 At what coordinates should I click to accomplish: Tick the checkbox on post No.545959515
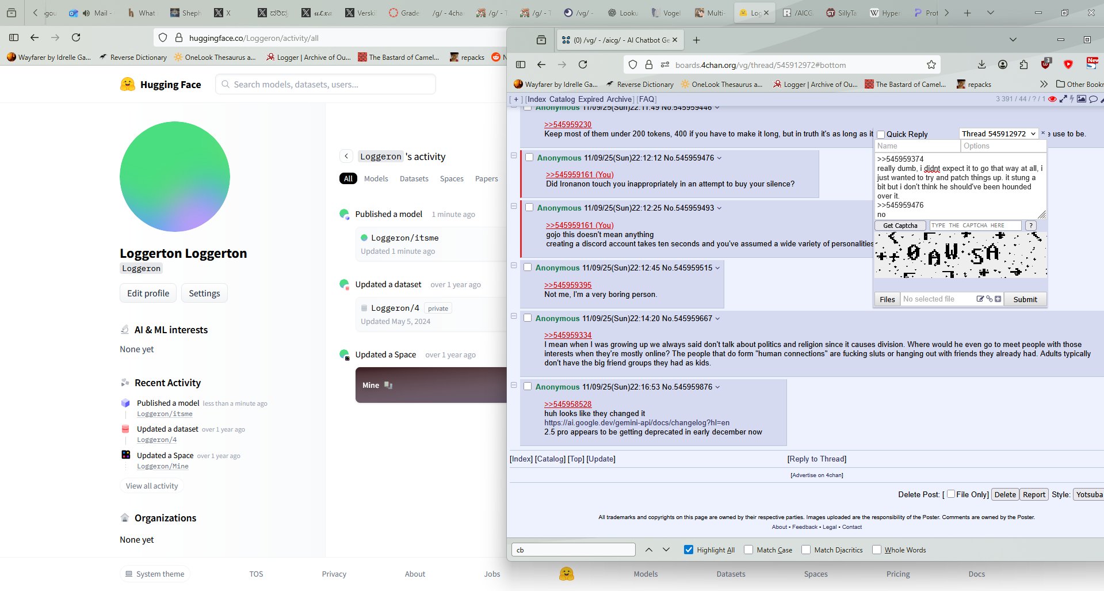(x=528, y=267)
